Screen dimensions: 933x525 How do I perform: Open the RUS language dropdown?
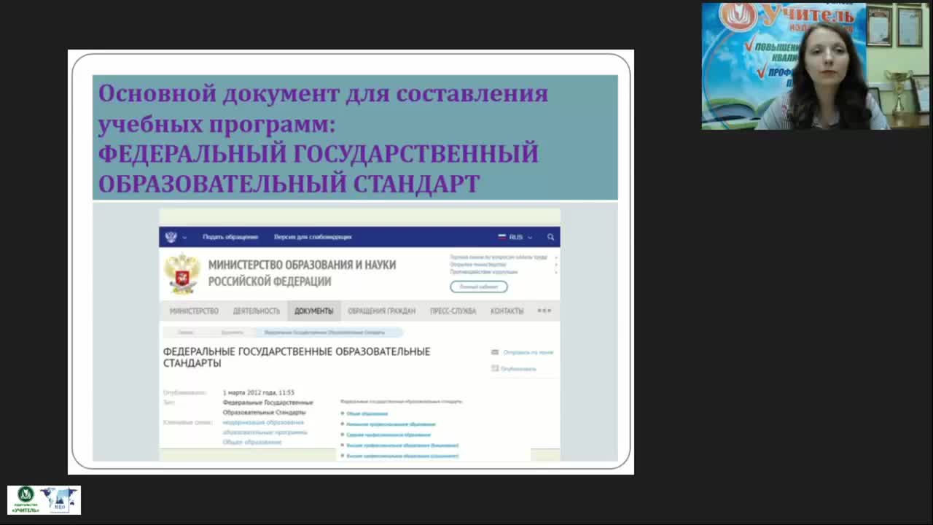pos(515,237)
